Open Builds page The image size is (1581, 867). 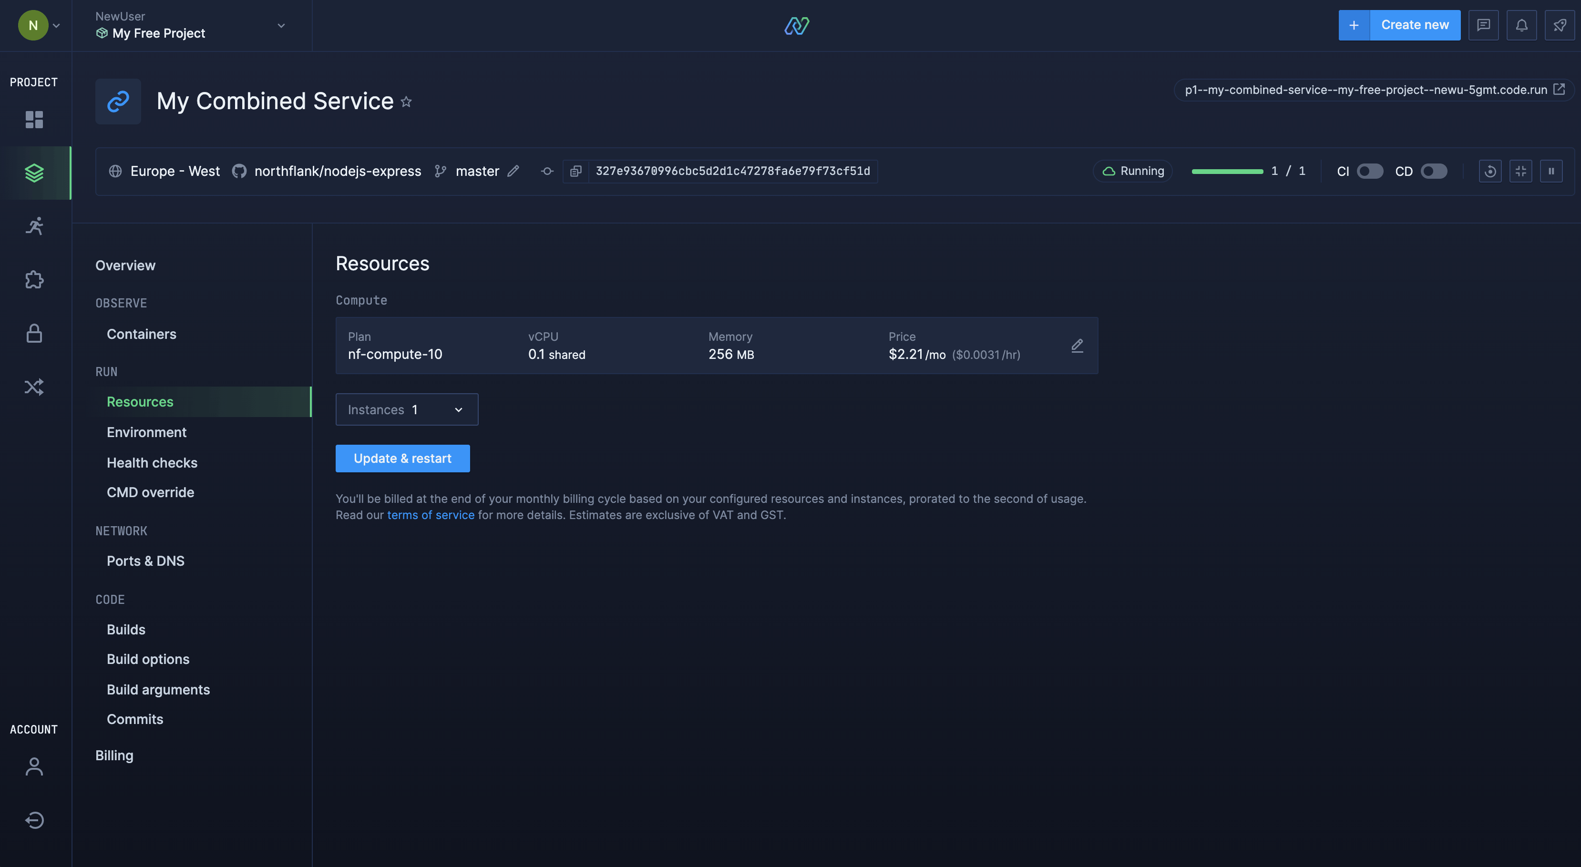pyautogui.click(x=126, y=630)
